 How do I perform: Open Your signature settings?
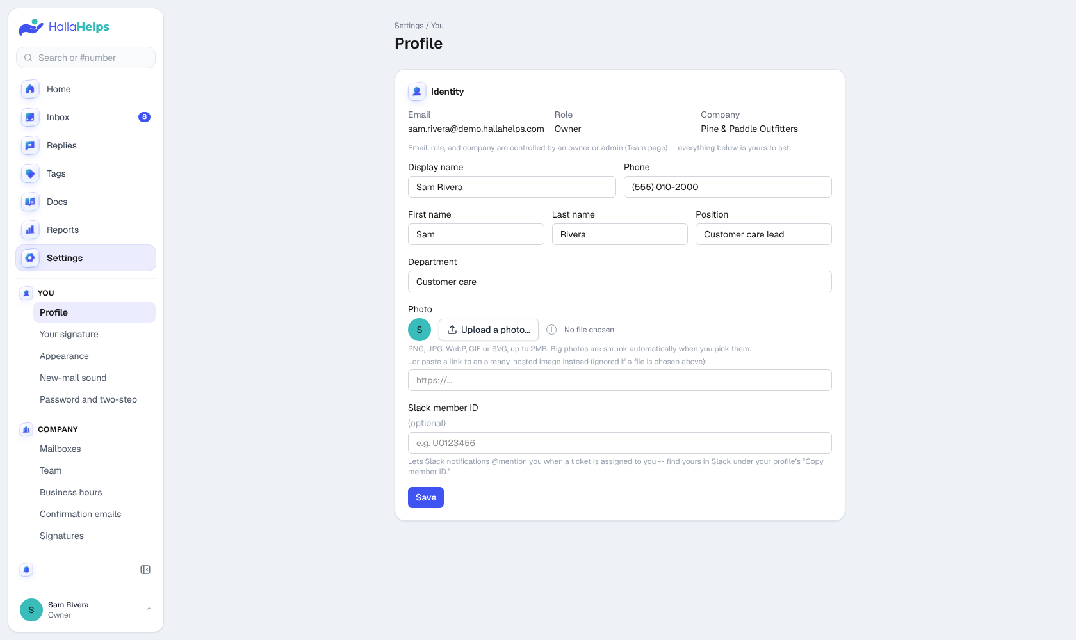(94, 334)
